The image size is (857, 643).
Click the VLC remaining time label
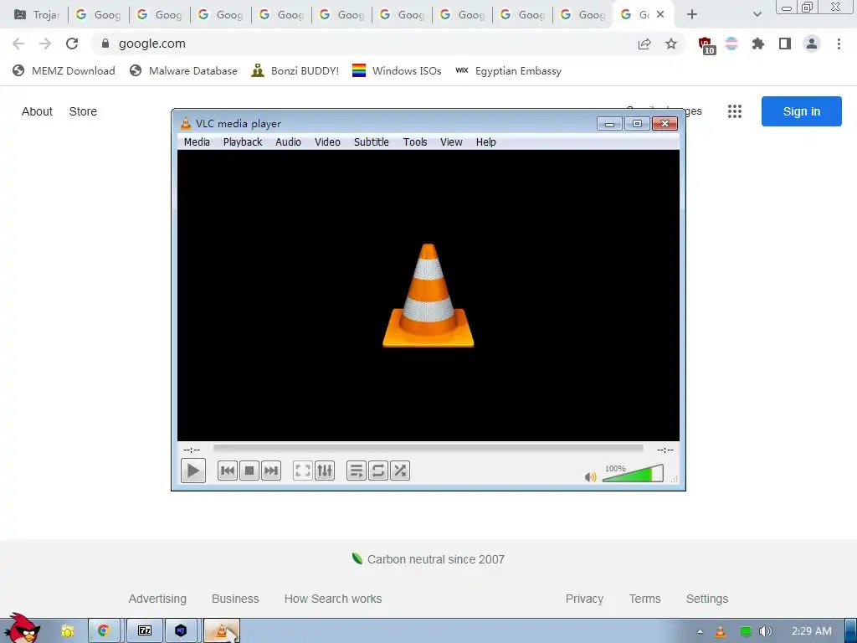click(x=665, y=450)
